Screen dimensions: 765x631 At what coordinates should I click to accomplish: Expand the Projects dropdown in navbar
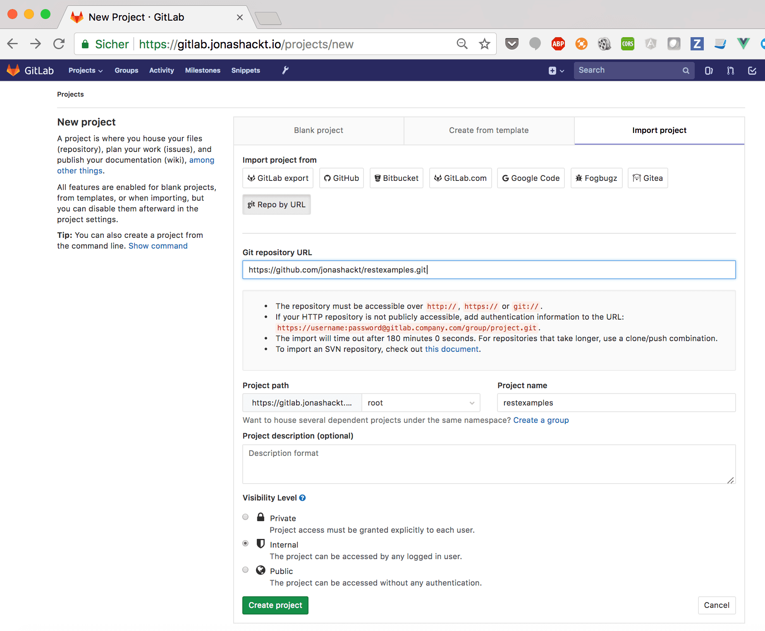[x=85, y=71]
